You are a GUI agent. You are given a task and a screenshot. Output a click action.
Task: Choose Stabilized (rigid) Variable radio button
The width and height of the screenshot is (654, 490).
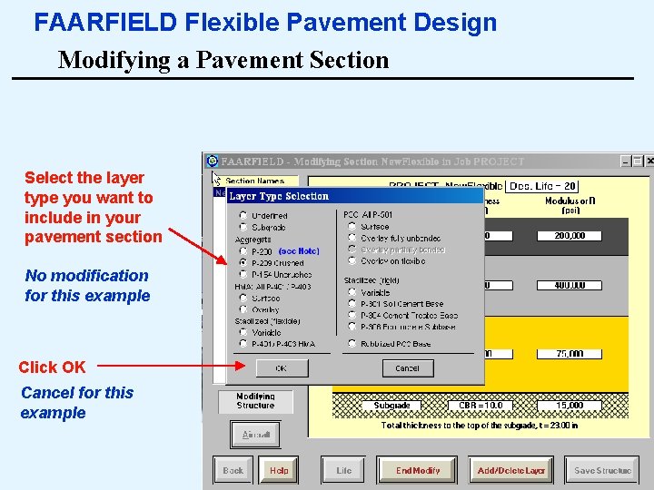(x=352, y=292)
